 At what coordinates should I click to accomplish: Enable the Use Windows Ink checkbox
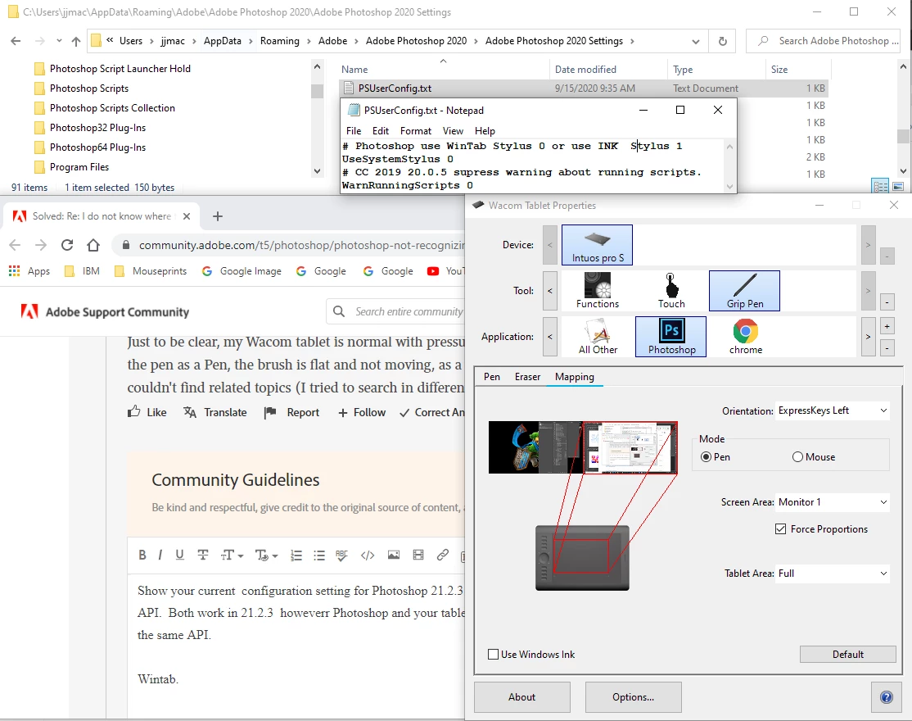pyautogui.click(x=493, y=654)
